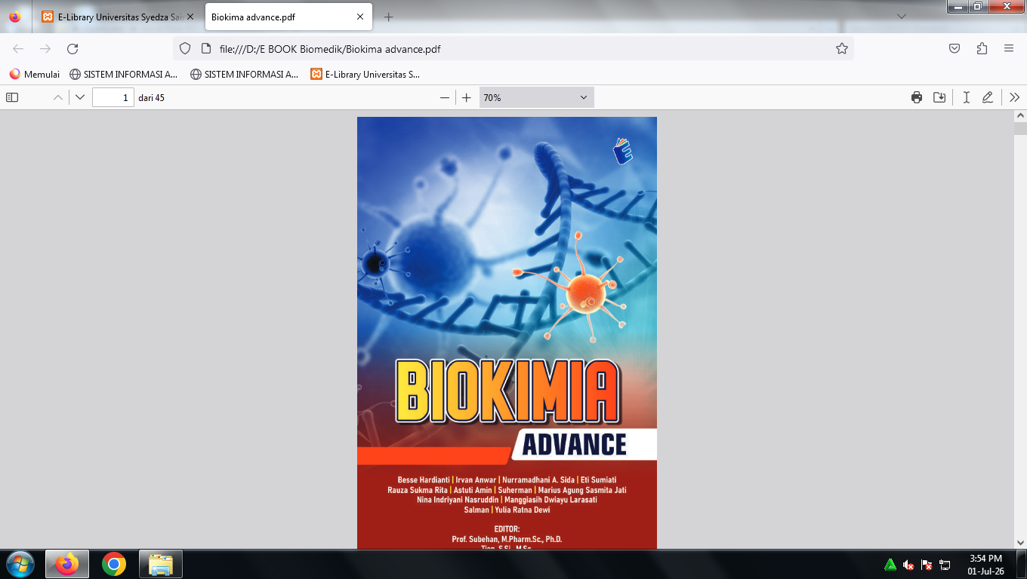Open the Windows Start menu
The width and height of the screenshot is (1027, 579).
[x=20, y=564]
